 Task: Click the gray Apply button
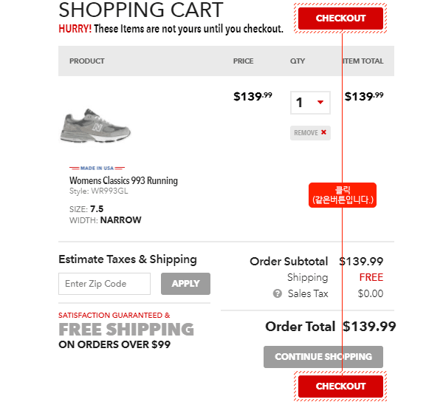[x=185, y=284]
